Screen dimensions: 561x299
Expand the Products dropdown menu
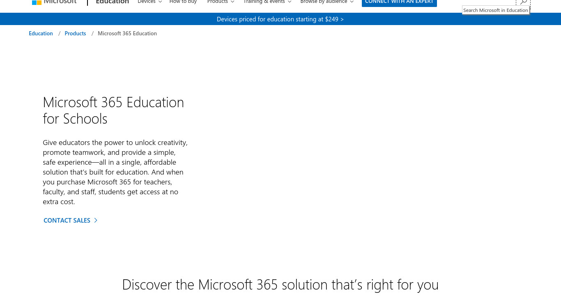click(221, 2)
